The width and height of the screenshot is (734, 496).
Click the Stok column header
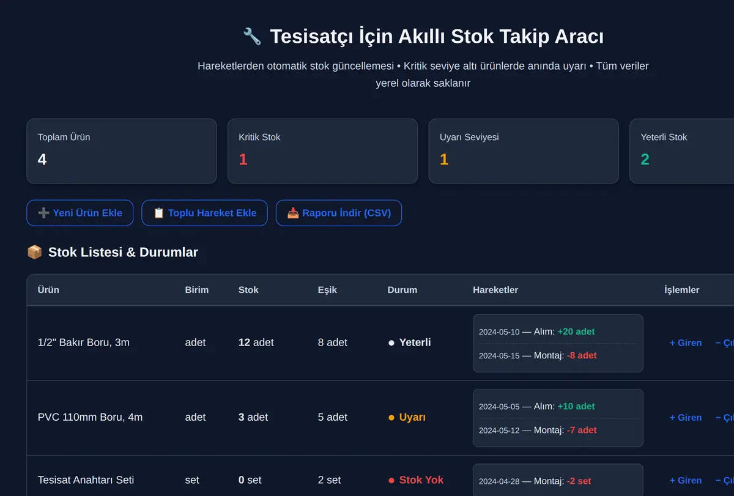click(x=248, y=290)
